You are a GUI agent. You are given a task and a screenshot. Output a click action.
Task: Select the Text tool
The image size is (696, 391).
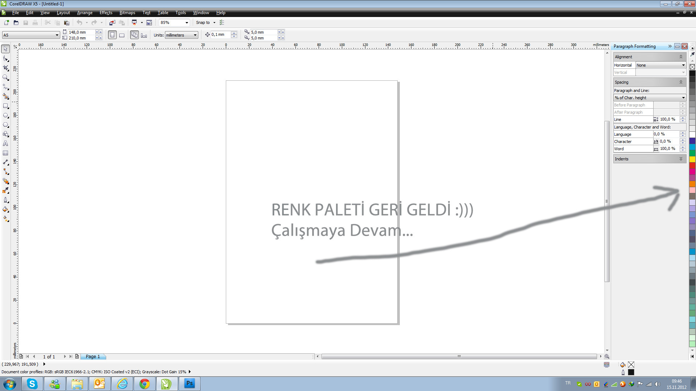click(5, 144)
